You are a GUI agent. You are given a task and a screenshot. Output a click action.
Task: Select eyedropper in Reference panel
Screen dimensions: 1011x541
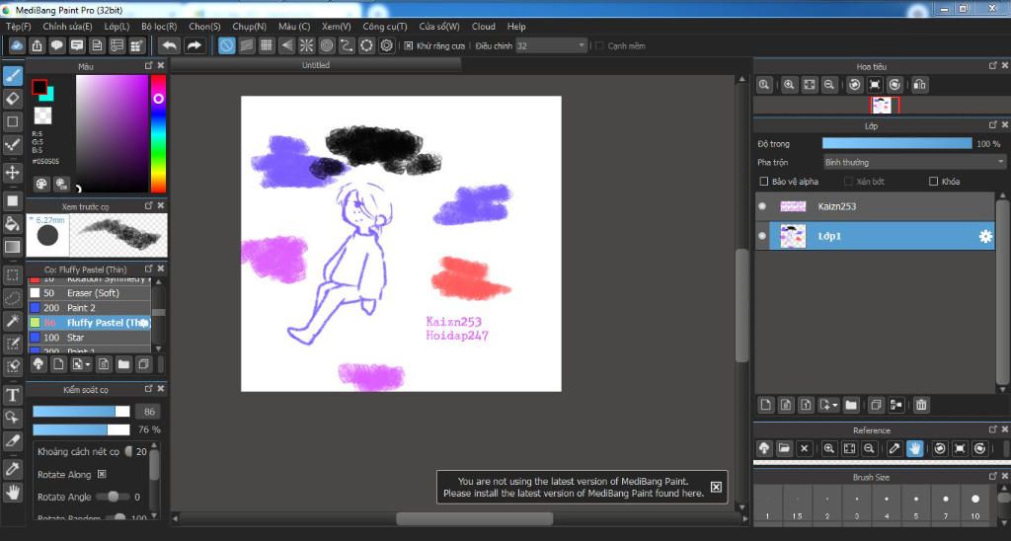pyautogui.click(x=894, y=448)
